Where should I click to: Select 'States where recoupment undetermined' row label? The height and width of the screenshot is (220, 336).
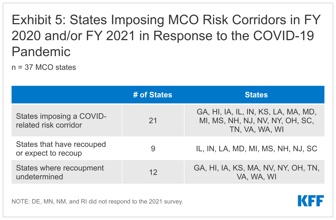point(60,172)
